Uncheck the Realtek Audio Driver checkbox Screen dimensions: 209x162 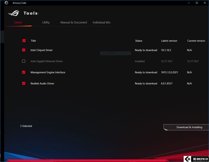pos(24,84)
